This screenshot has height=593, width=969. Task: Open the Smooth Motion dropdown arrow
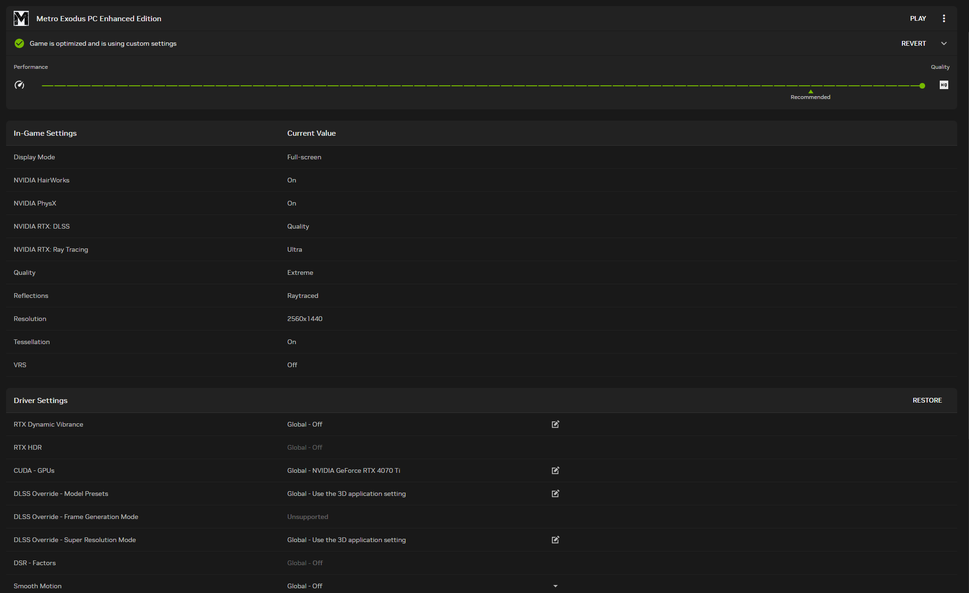pyautogui.click(x=555, y=586)
